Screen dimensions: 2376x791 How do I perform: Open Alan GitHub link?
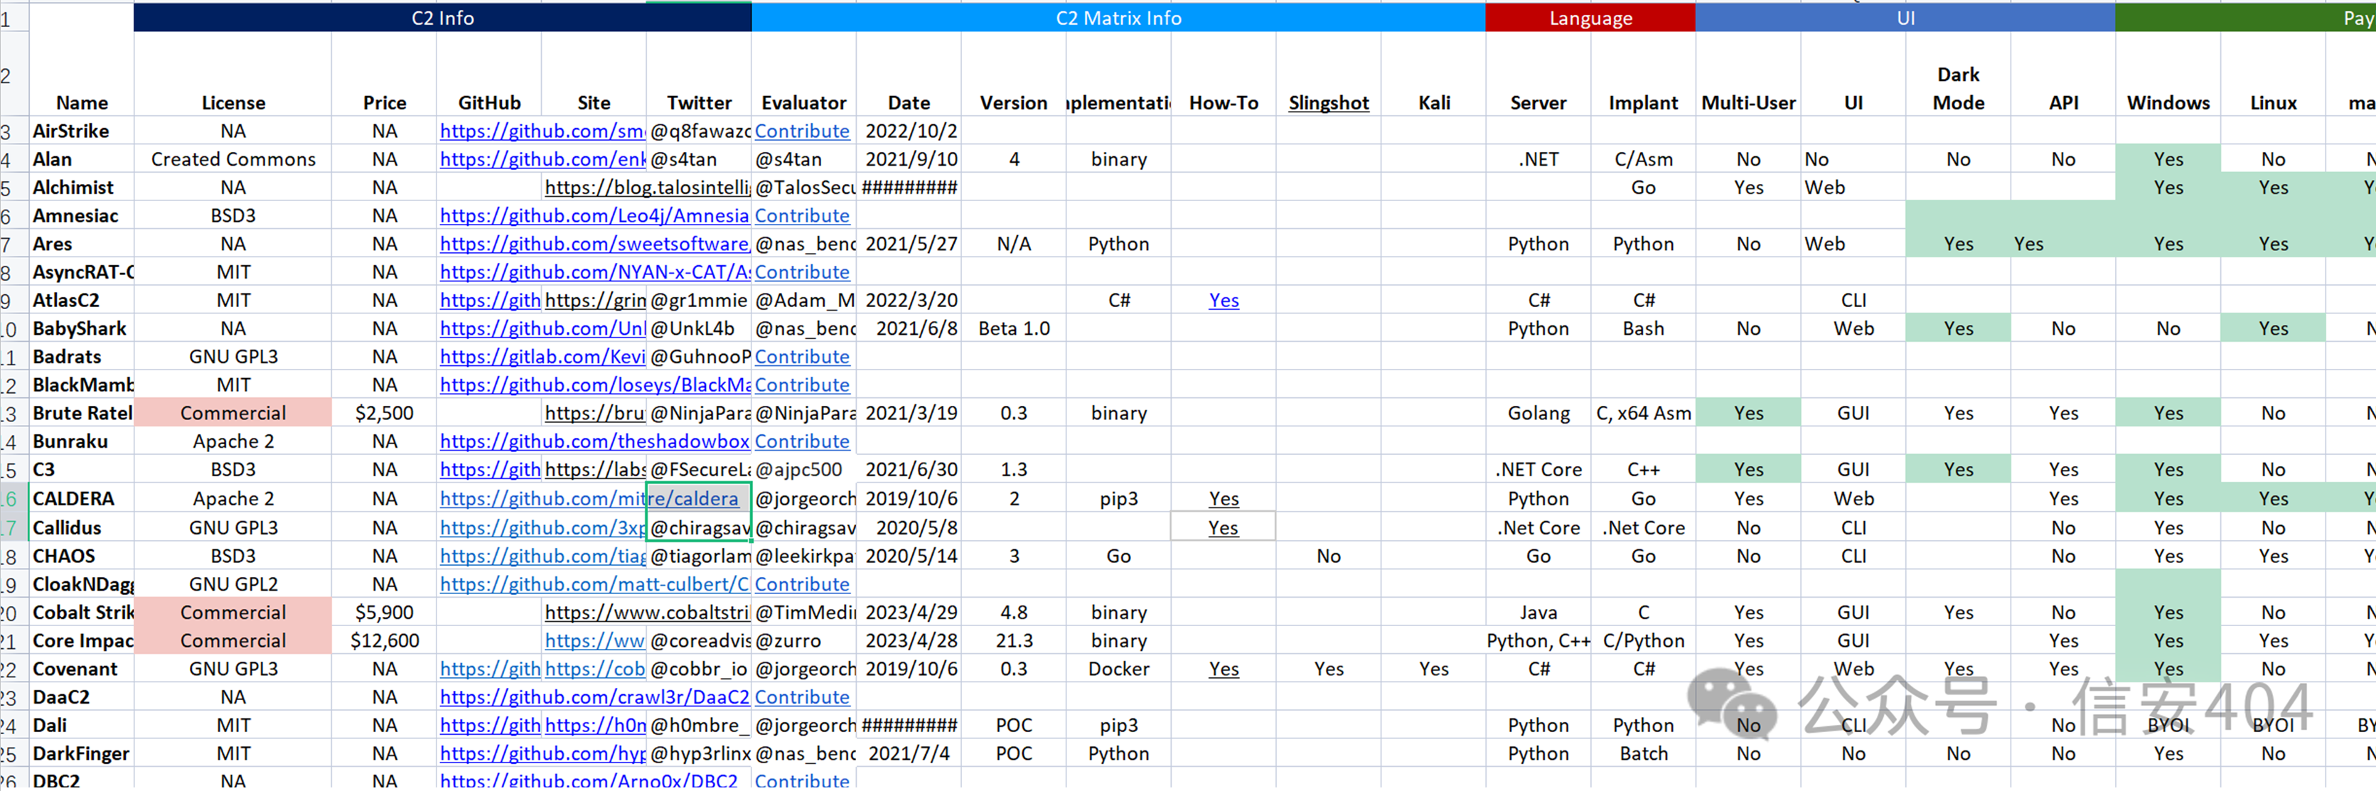(x=542, y=159)
